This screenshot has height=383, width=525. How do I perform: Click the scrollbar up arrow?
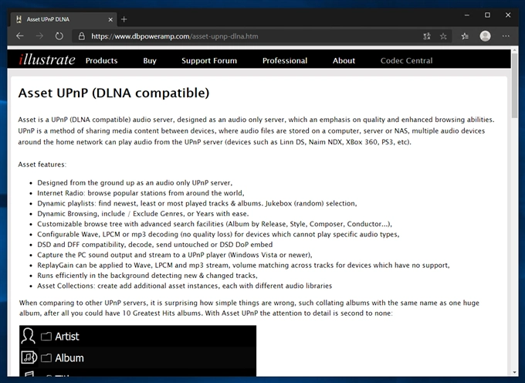coord(514,50)
